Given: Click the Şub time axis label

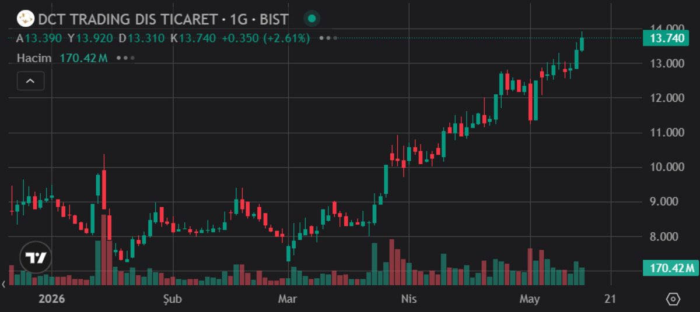Looking at the screenshot, I should click(x=174, y=299).
